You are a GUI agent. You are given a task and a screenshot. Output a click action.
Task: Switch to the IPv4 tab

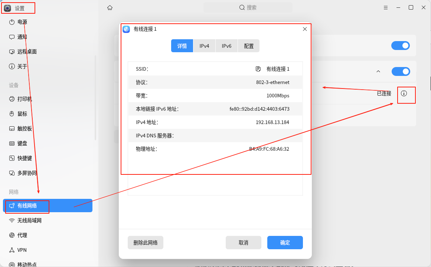(x=204, y=46)
